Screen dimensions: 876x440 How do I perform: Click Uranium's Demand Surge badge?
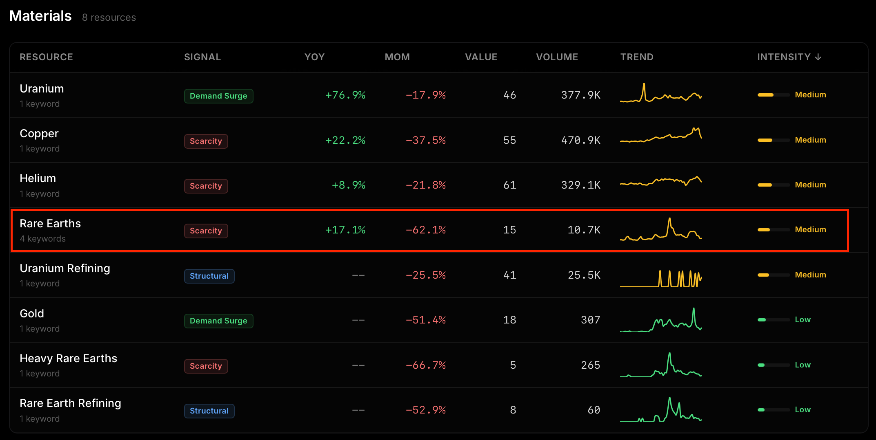click(x=218, y=96)
